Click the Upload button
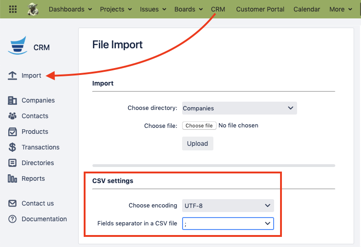 click(197, 144)
